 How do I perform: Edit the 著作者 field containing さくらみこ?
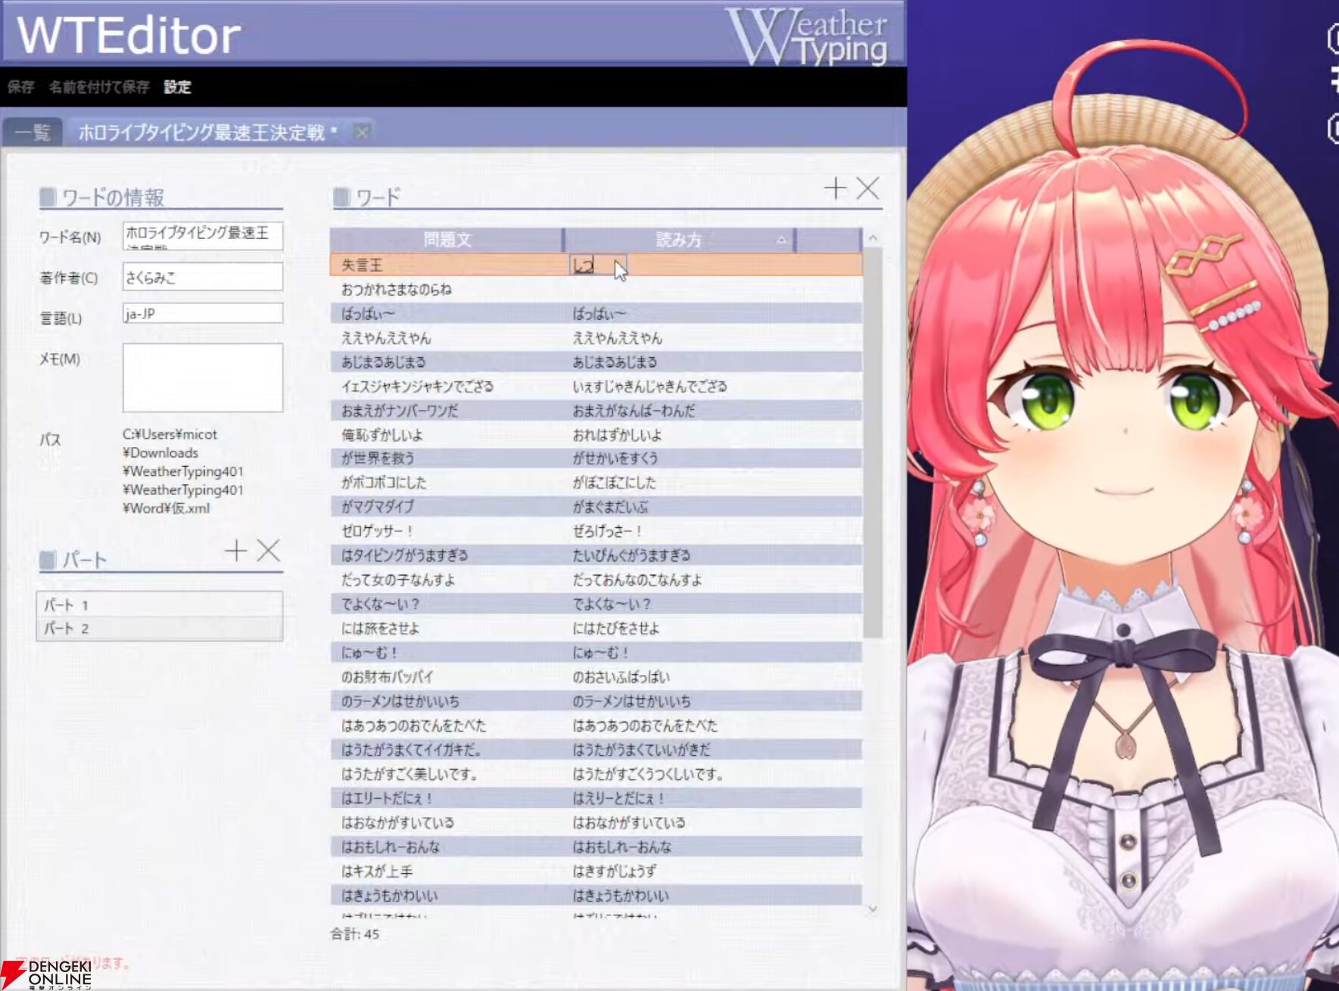click(x=203, y=277)
